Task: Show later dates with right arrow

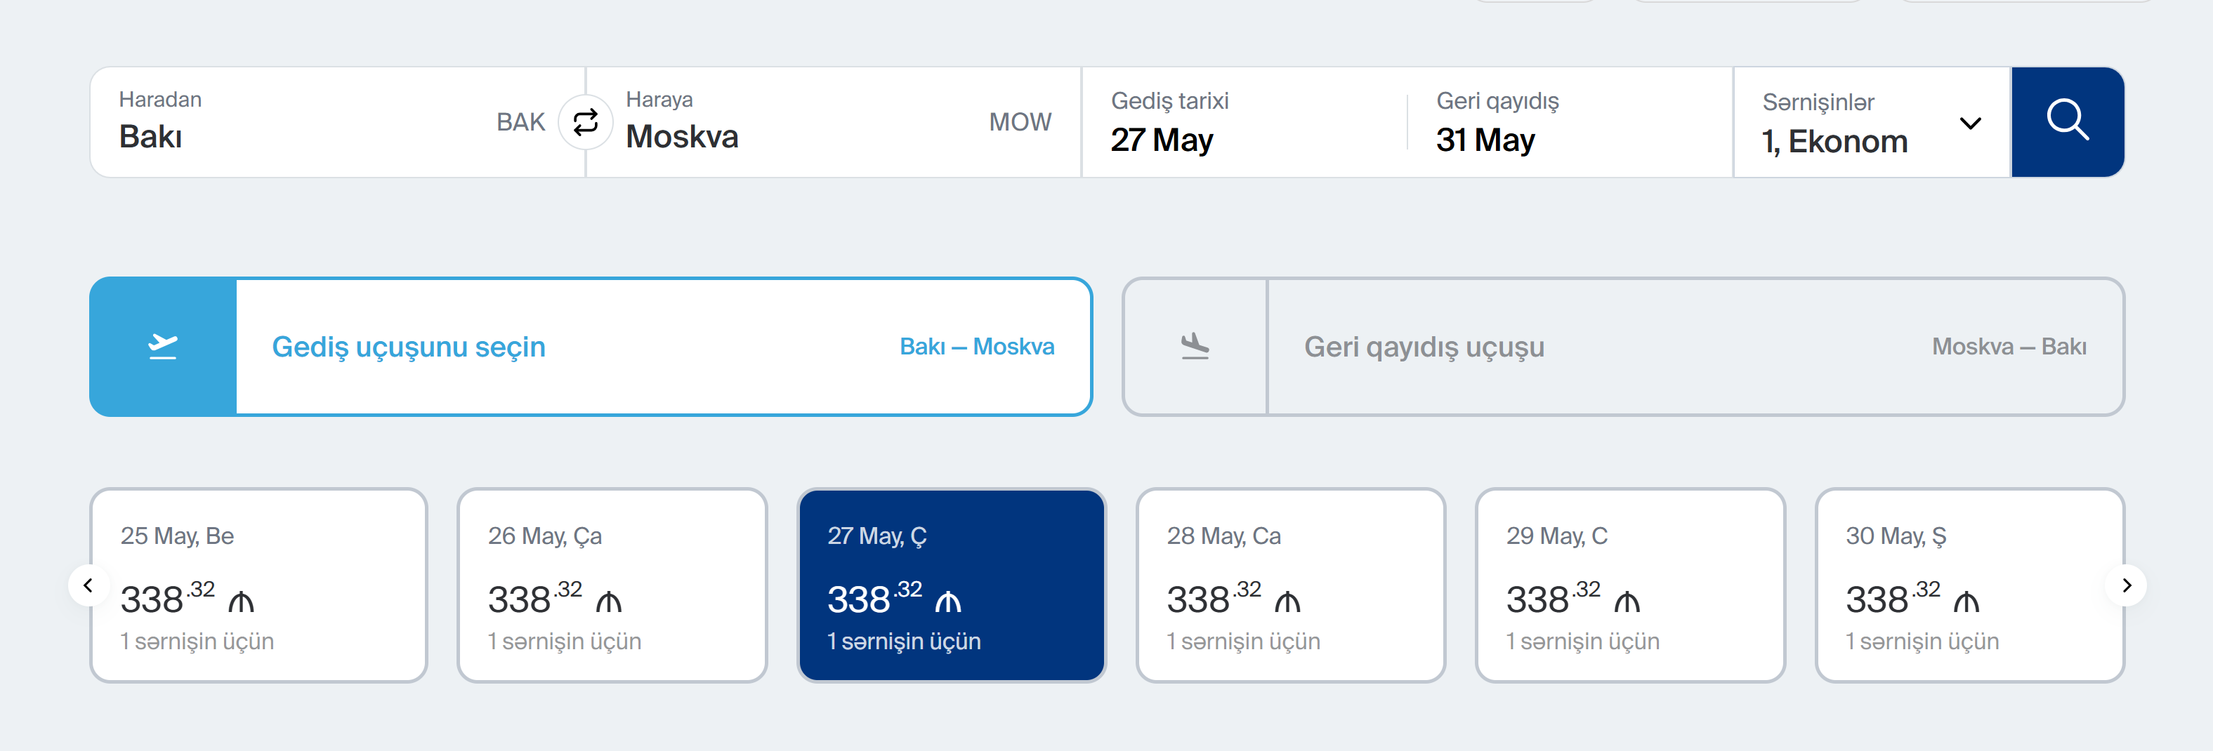Action: 2125,585
